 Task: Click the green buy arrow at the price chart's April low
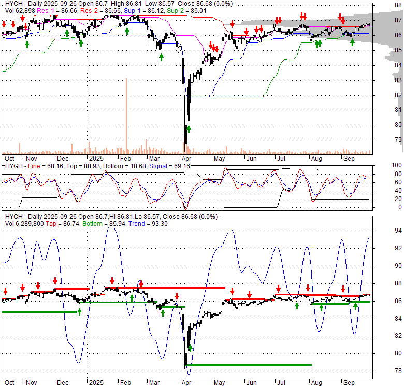pos(189,129)
